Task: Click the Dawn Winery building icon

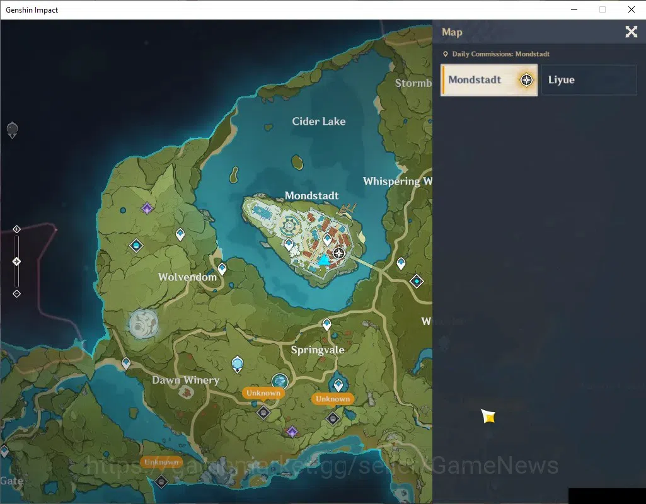Action: coord(185,392)
